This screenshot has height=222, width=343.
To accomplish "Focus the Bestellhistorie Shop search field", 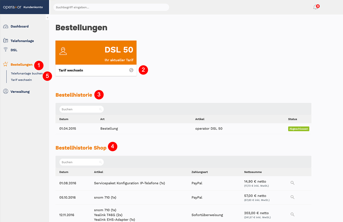I will pos(81,162).
